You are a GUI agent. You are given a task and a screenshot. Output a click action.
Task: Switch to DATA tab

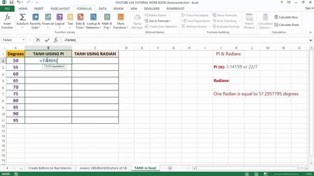(103, 9)
